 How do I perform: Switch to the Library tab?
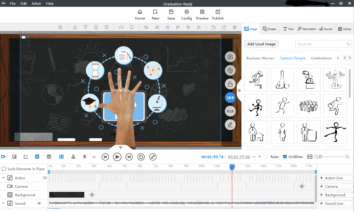(x=344, y=29)
